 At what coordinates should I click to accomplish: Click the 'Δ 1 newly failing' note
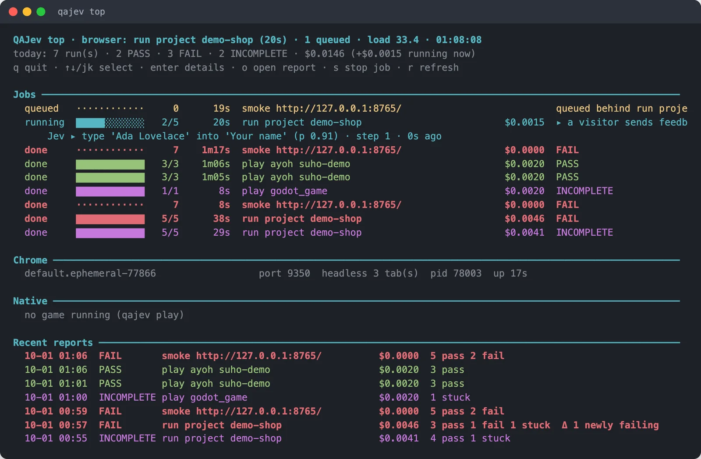point(610,425)
